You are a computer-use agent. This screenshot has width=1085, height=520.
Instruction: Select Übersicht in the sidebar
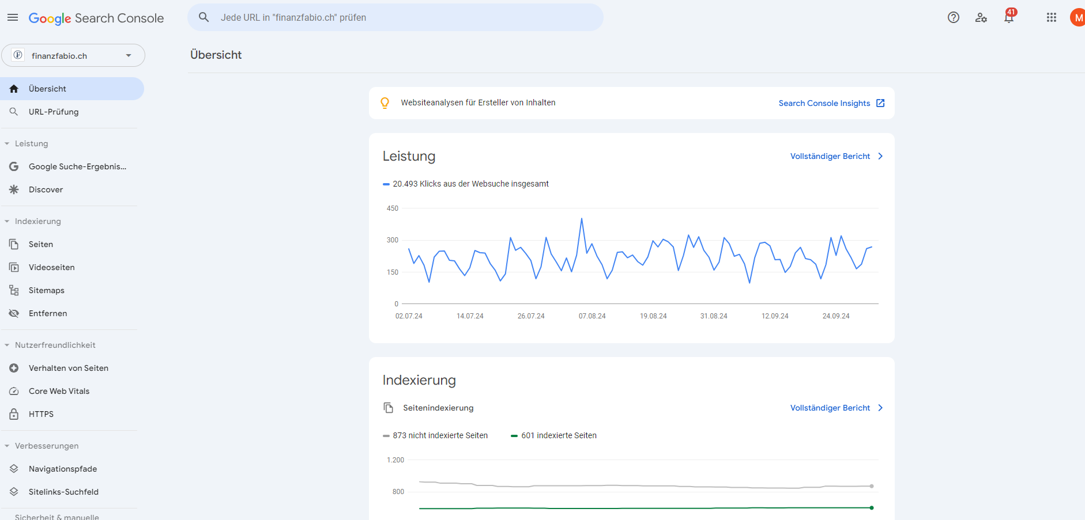click(x=72, y=89)
